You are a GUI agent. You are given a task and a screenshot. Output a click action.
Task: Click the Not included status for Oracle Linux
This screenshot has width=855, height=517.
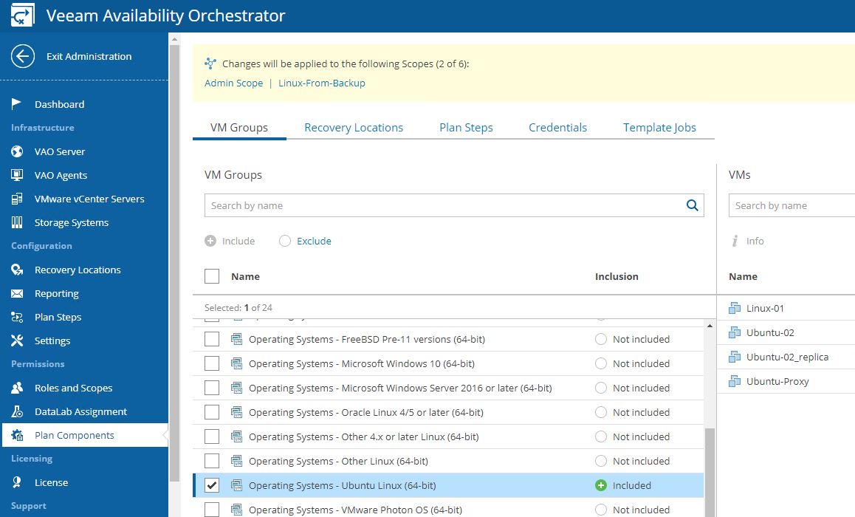click(x=632, y=412)
